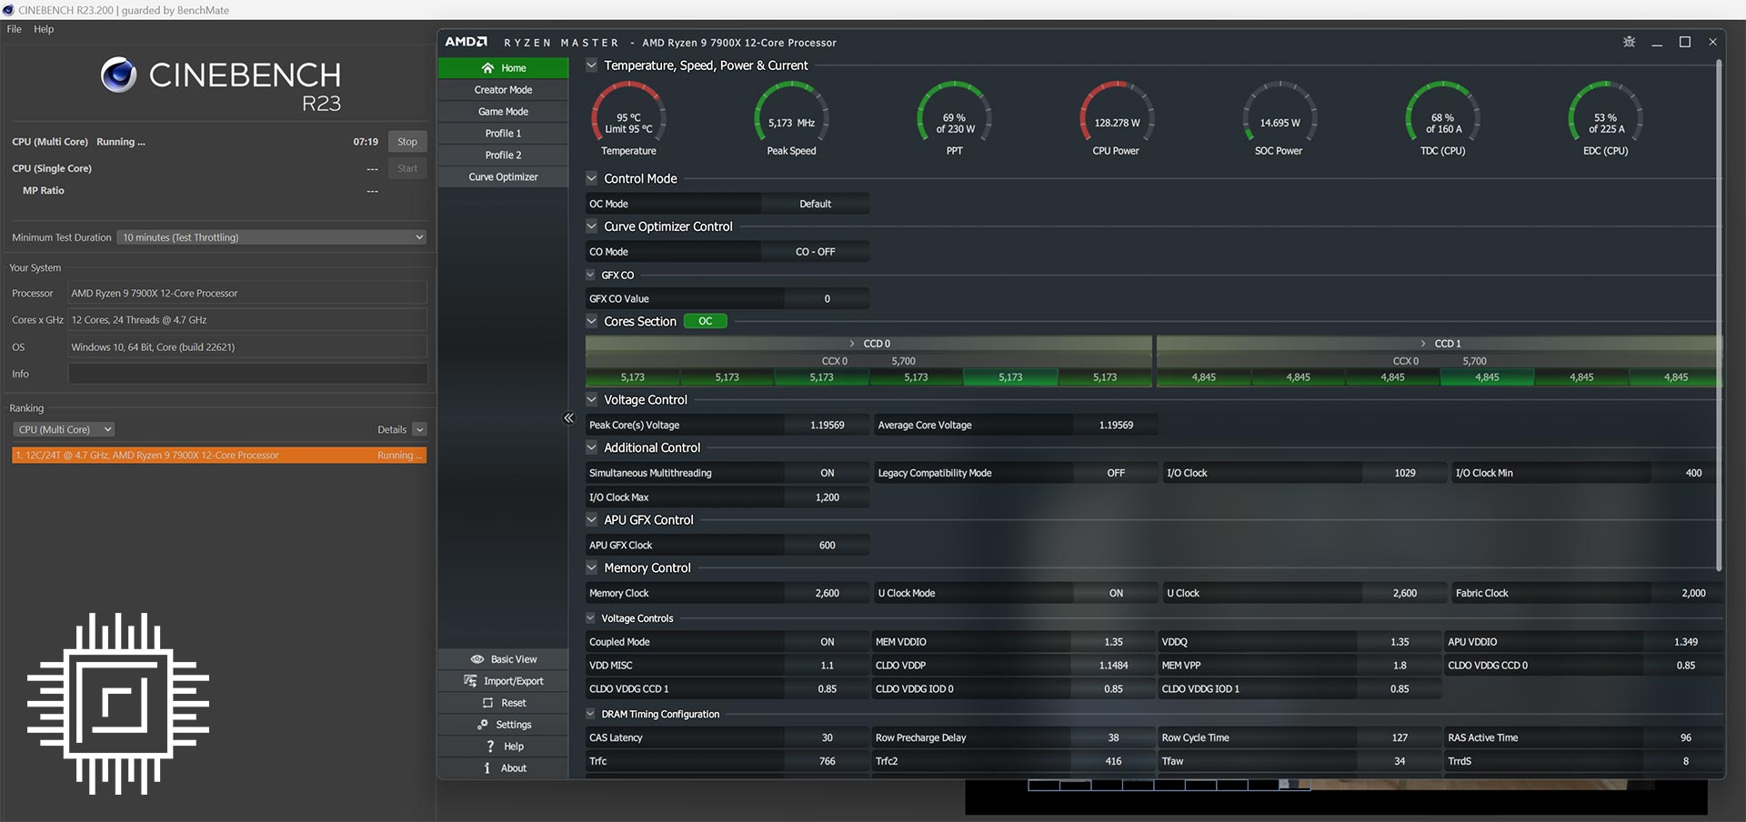This screenshot has width=1746, height=822.
Task: Click the highlighted 5,173 core in CCD 0
Action: click(1010, 377)
